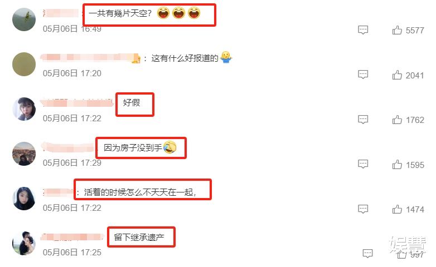The image size is (436, 267).
Task: Click reply icon on '活着的时候怎么不天天在一起' comment
Action: pos(363,209)
